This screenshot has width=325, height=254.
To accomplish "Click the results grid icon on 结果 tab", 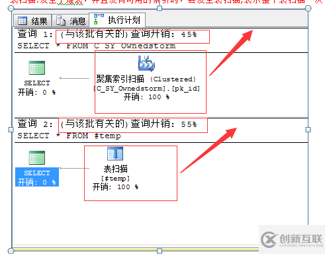I will tap(23, 21).
